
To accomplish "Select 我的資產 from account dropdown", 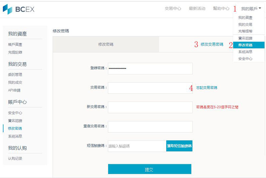I will coord(245,18).
